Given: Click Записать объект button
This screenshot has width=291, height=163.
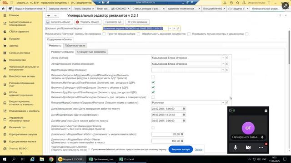Looking at the screenshot, I should (59, 22).
